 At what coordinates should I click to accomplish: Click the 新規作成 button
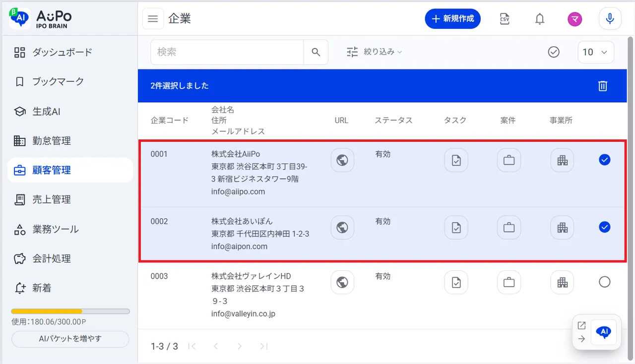[x=452, y=19]
